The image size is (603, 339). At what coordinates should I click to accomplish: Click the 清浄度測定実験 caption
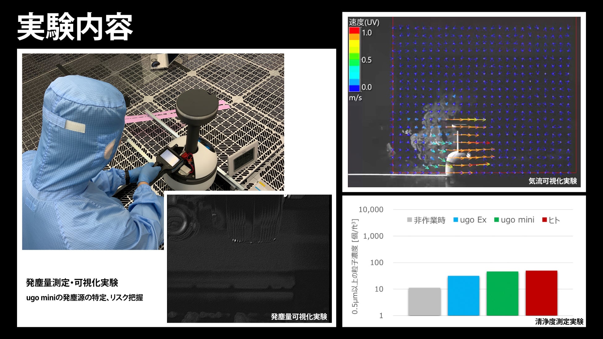point(559,322)
